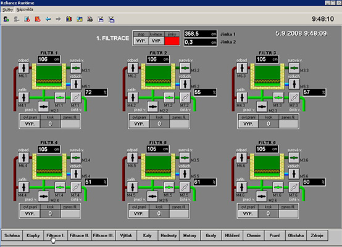Open the Služby menu
The width and height of the screenshot is (342, 247).
coord(7,10)
